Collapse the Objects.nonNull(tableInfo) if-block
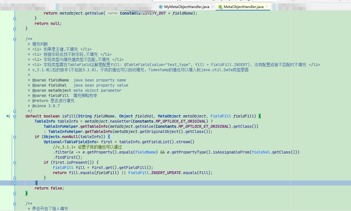This screenshot has height=211, width=351. 15,137
